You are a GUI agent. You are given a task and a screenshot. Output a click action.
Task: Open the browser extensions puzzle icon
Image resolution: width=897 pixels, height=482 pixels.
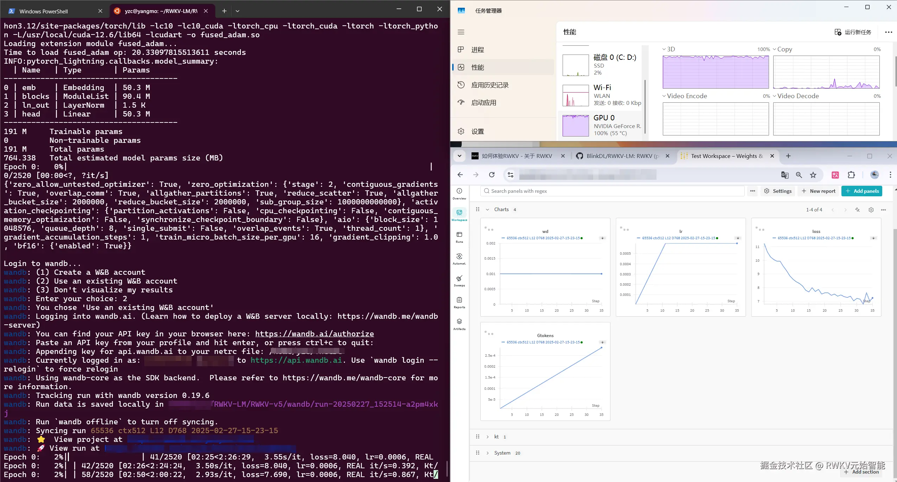click(851, 175)
